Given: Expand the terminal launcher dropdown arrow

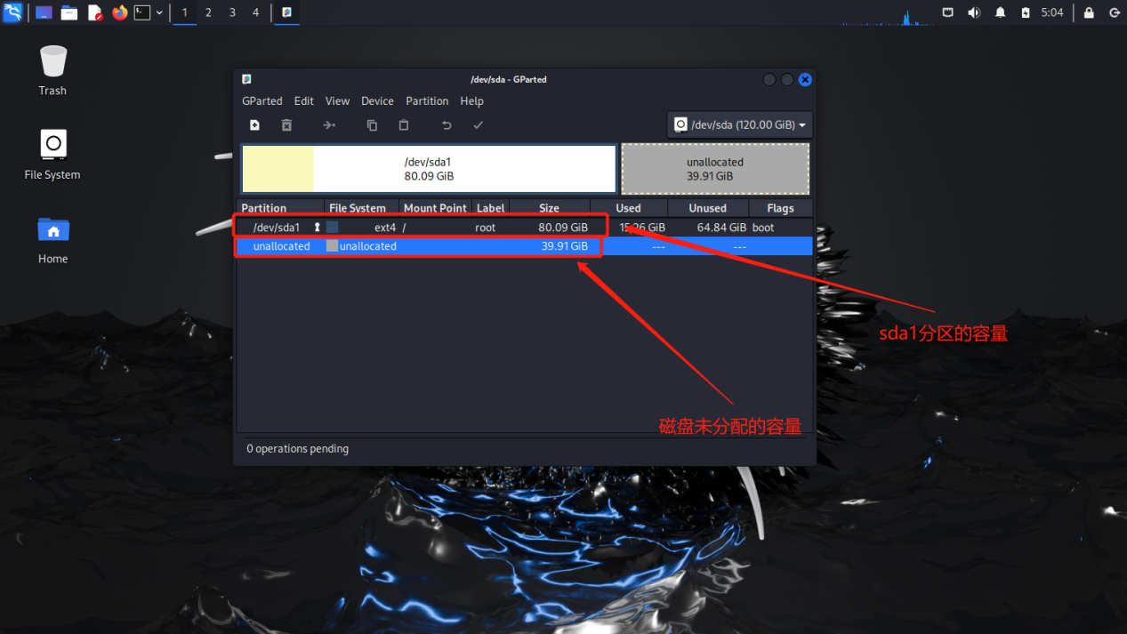Looking at the screenshot, I should point(159,12).
